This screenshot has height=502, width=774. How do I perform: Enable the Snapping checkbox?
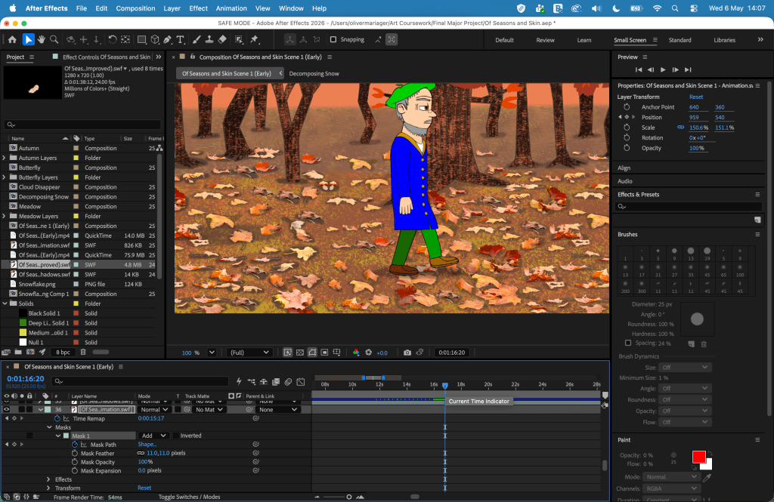tap(333, 39)
